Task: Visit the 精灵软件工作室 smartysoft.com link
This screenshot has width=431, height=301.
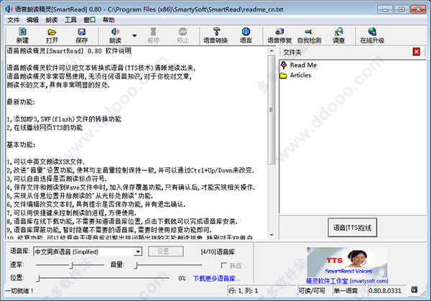Action: 347,281
